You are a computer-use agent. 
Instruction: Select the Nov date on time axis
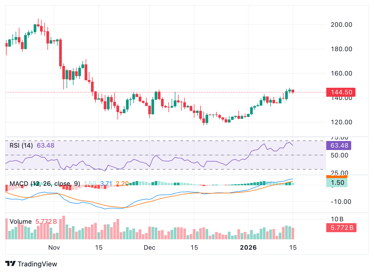[54, 248]
